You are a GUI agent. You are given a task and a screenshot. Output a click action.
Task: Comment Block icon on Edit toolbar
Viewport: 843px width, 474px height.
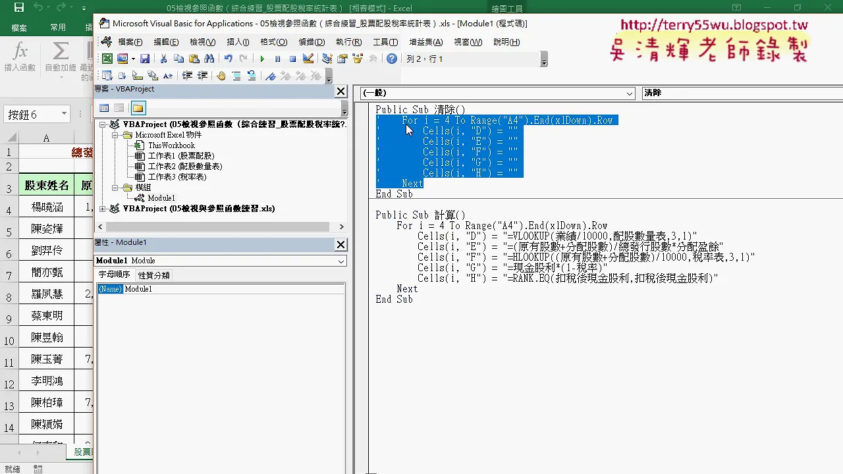coord(236,76)
